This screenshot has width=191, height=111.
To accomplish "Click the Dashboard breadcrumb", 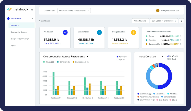I will pyautogui.click(x=46, y=21).
